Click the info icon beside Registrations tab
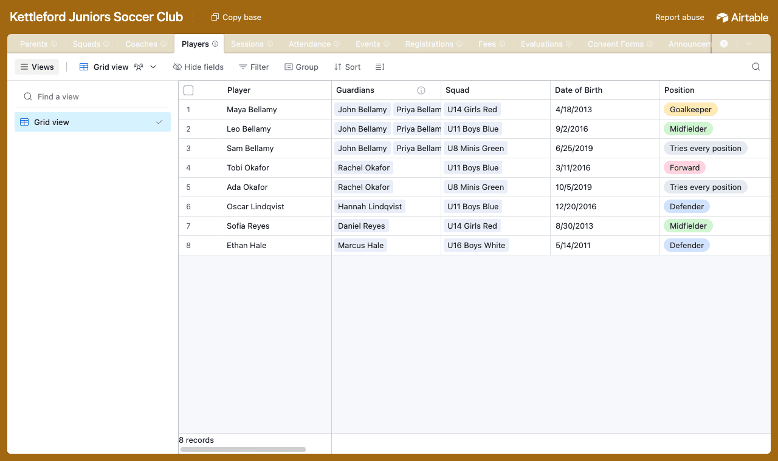 pos(460,44)
